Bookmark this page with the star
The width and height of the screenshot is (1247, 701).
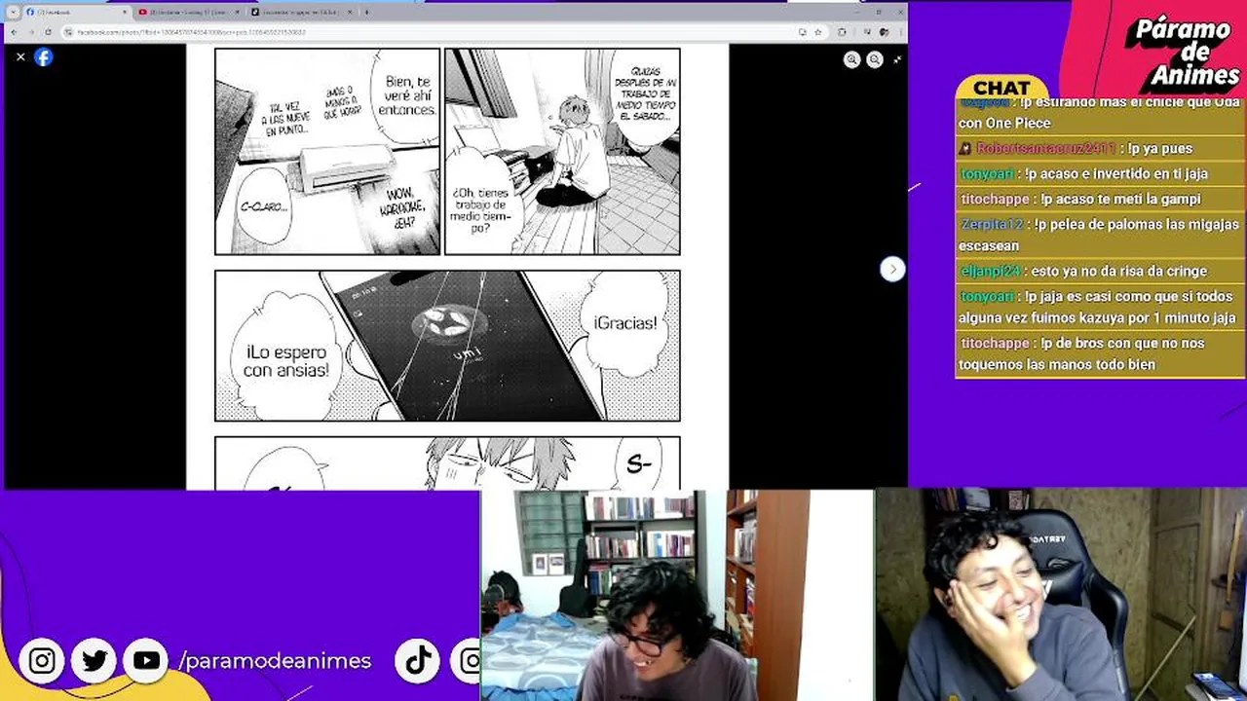817,32
